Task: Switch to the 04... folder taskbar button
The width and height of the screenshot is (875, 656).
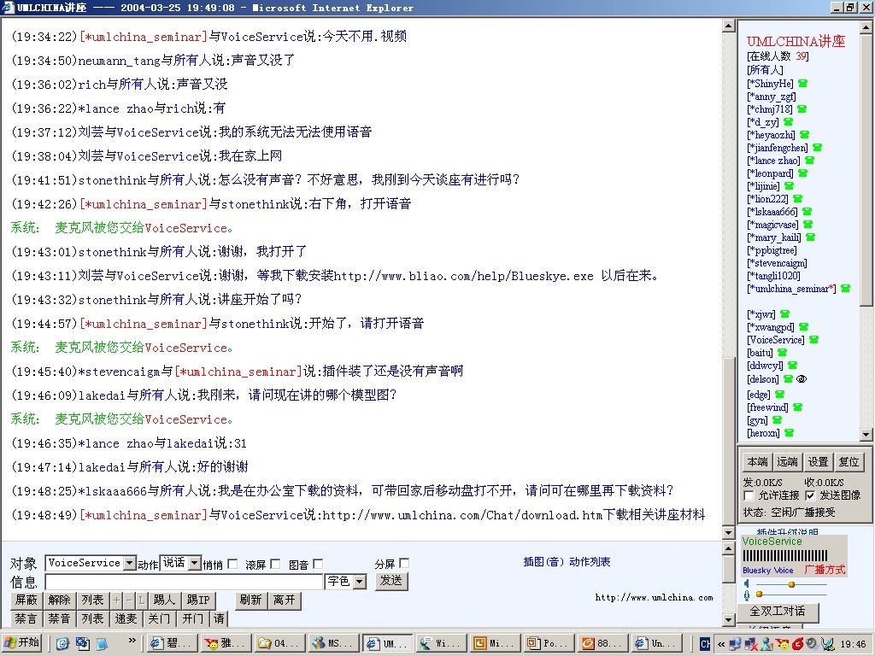Action: (280, 643)
